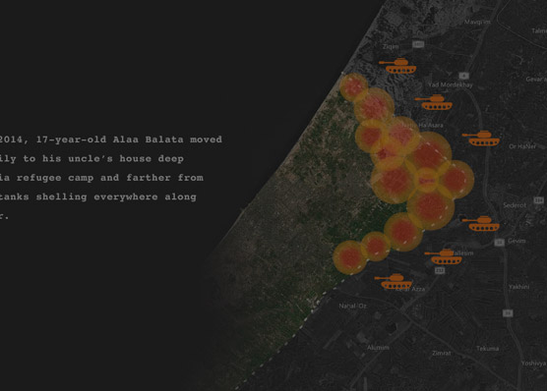Select the tank icon southwest of Sederot
Screen dimensions: 547x391
click(481, 223)
